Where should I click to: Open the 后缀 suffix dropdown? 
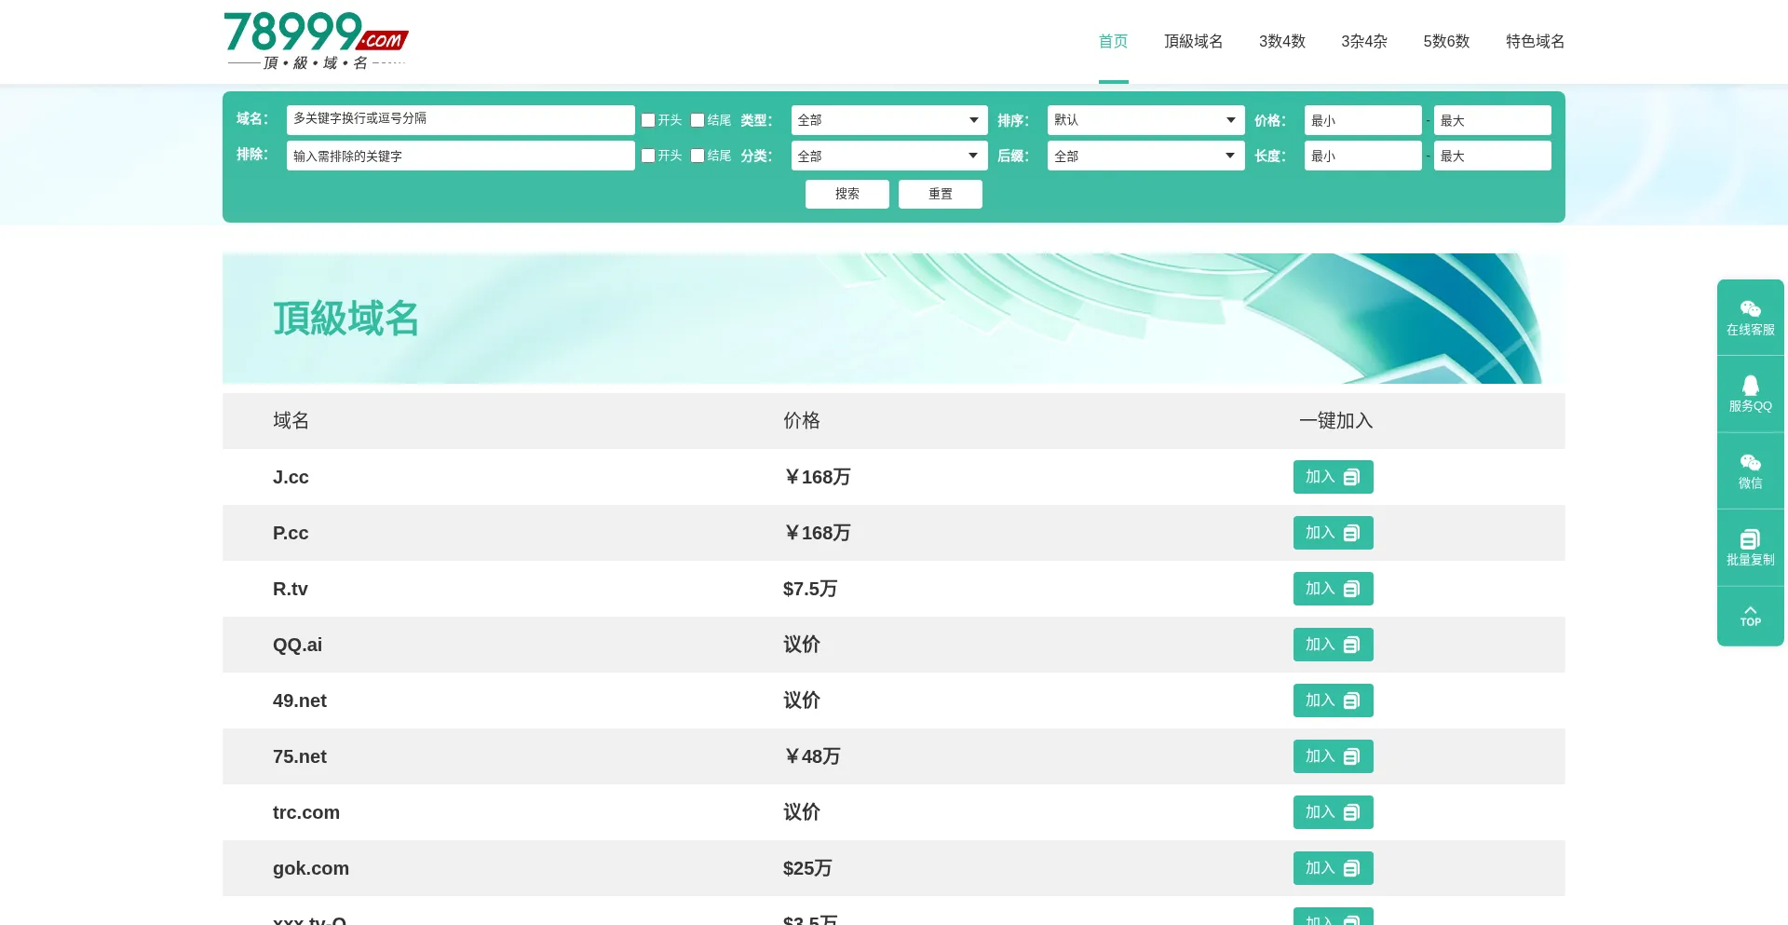(x=1145, y=156)
